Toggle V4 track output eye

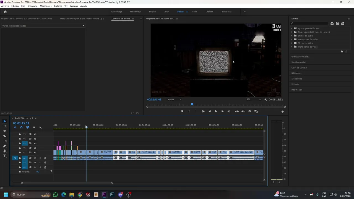[35, 139]
